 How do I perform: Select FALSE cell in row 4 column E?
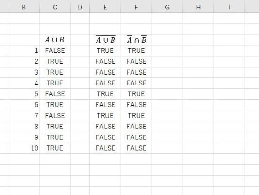pyautogui.click(x=105, y=83)
